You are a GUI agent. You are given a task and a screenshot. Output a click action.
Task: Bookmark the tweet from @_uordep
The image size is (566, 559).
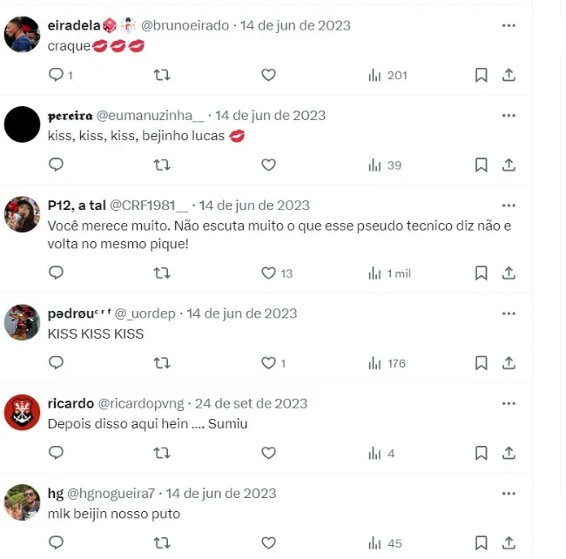point(482,363)
